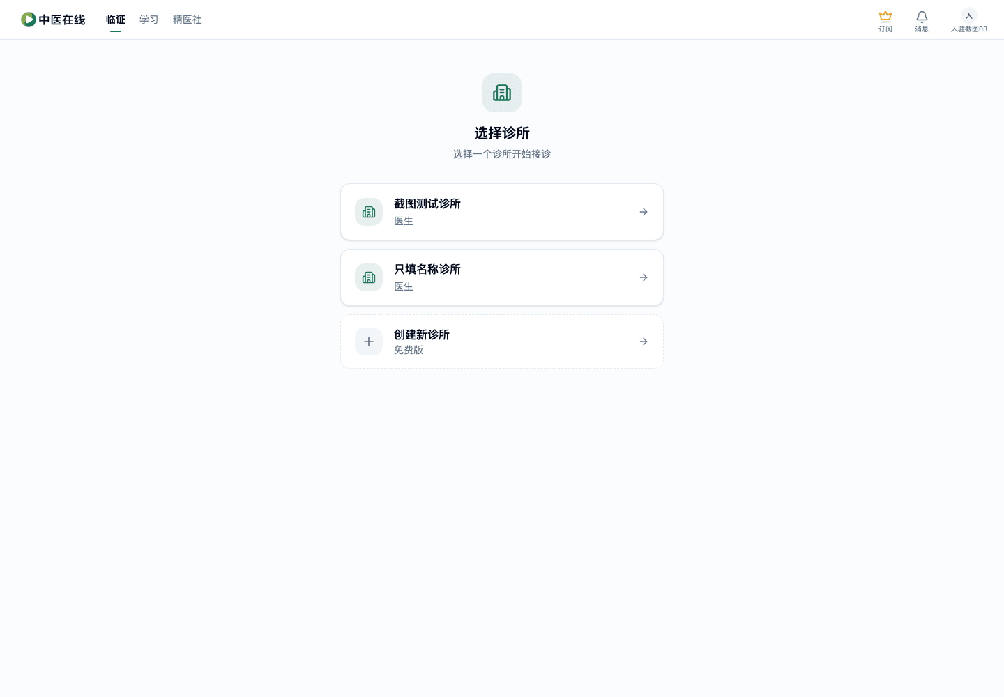Open the 消息 bell notifications
This screenshot has width=1004, height=697.
pos(922,16)
